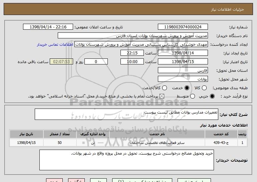The height and width of the screenshot is (182, 257).
Task: Choose متوسط purchase process option
Action: [x=193, y=96]
